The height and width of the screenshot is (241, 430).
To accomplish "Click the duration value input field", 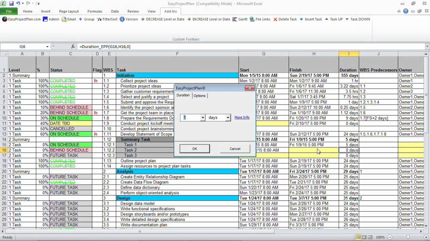I will 190,117.
